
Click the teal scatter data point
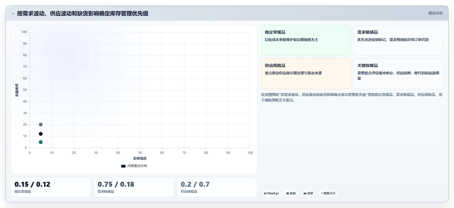[x=40, y=142]
